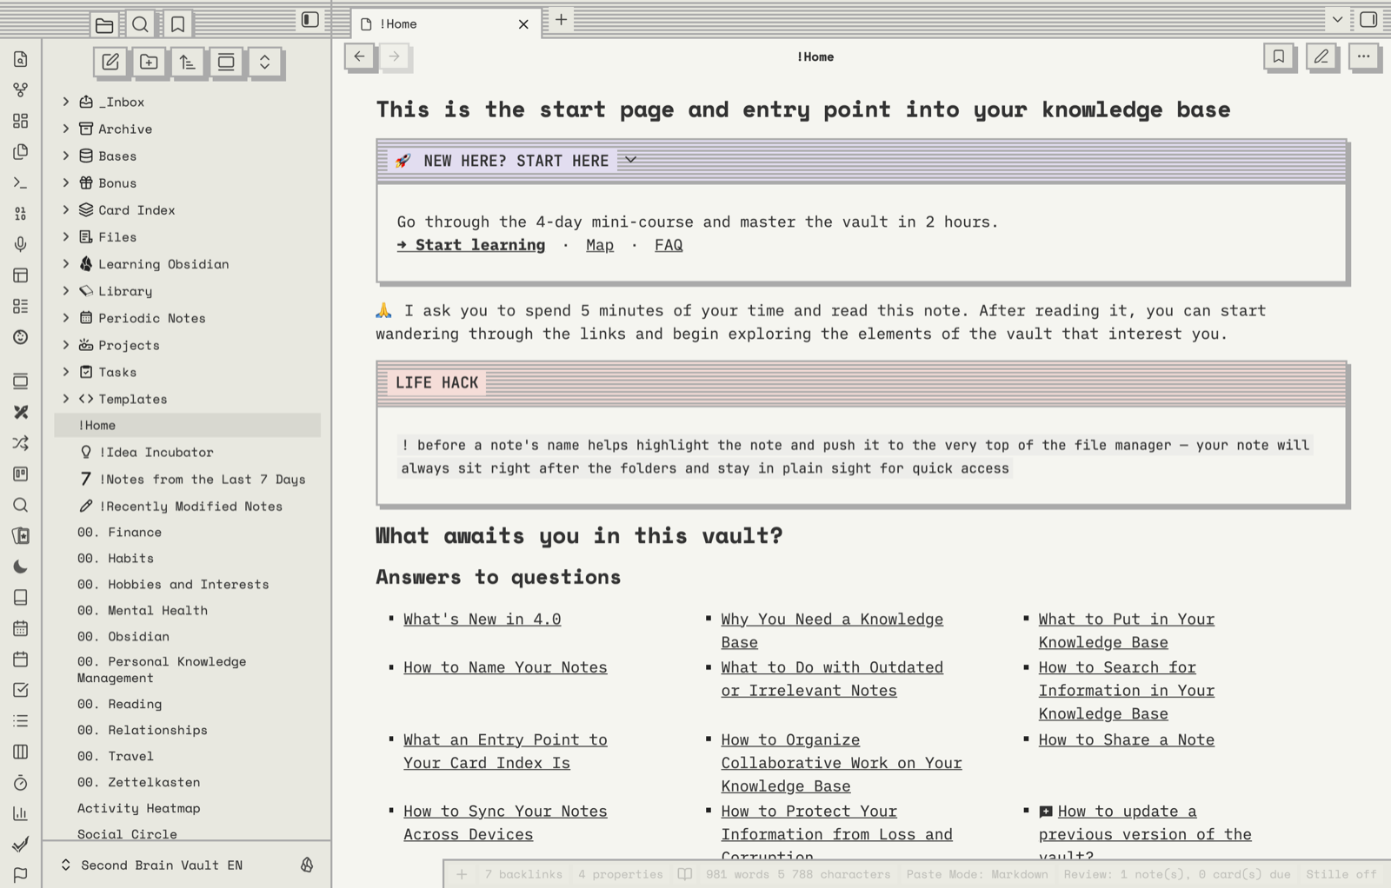1391x888 pixels.
Task: Switch to editing mode pencil icon
Action: coord(1321,56)
